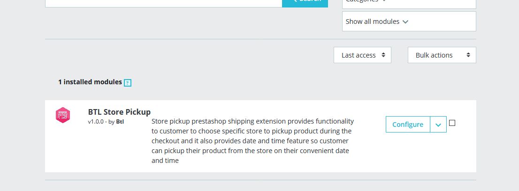Click the Last access sort arrows
Viewport: 519px width, 191px height.
click(383, 55)
